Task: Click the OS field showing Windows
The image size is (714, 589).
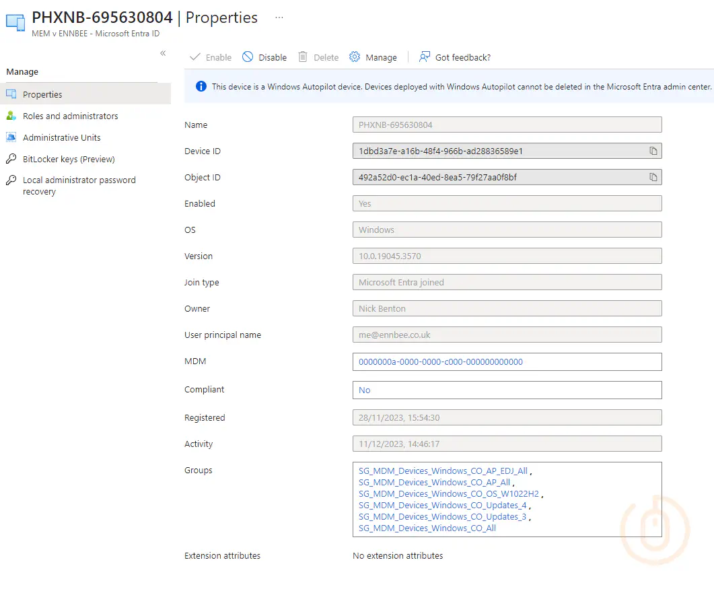Action: [x=507, y=230]
